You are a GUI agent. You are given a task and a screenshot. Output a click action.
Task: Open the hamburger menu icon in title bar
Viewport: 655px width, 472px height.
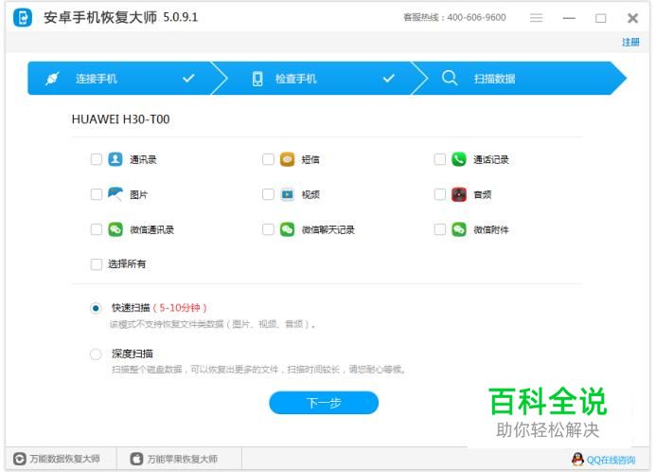pyautogui.click(x=536, y=18)
